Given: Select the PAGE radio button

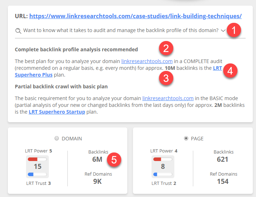Looking at the screenshot, I should coord(186,138).
